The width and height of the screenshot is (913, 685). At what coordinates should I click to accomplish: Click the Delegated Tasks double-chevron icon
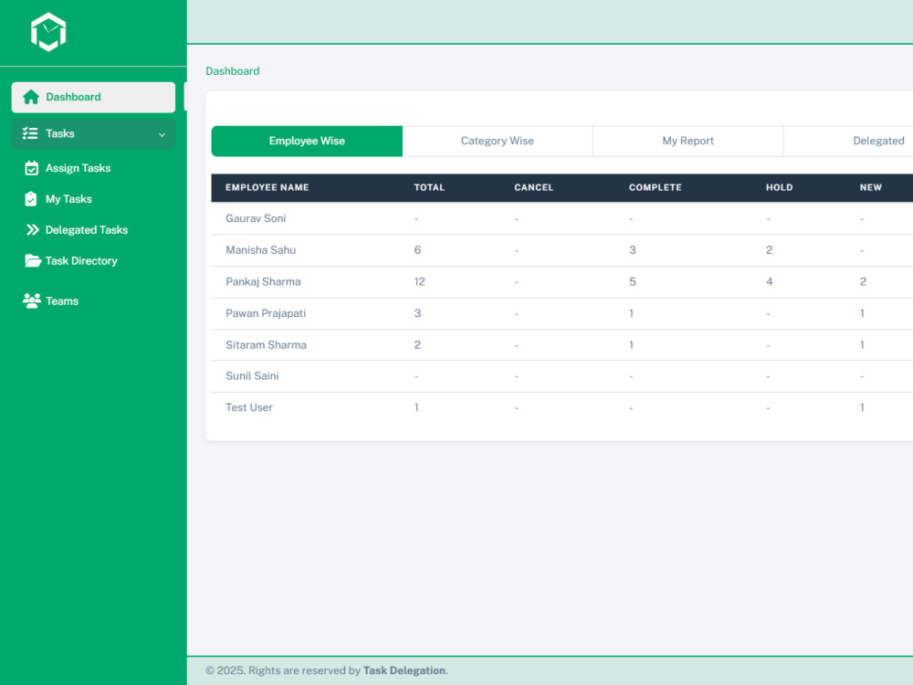(33, 229)
